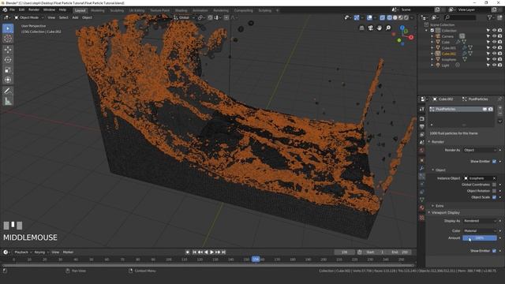
Task: Open the View Layer properties tab
Action: click(422, 135)
